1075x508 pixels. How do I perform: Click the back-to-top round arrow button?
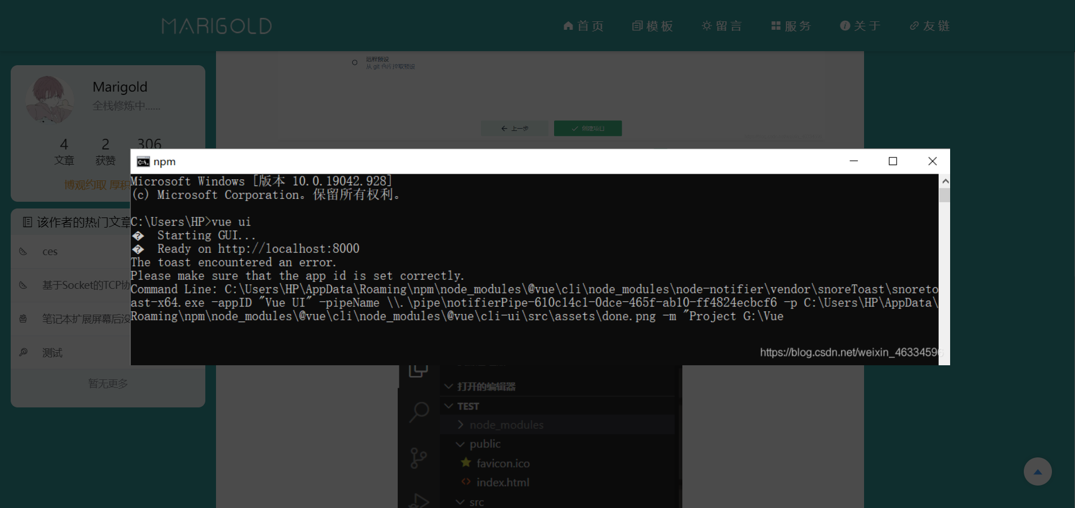point(1038,471)
